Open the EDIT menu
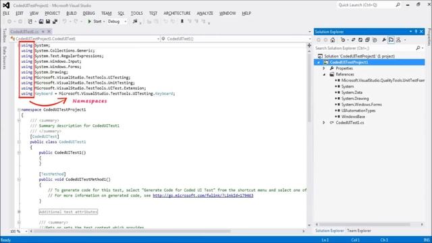 pyautogui.click(x=20, y=13)
